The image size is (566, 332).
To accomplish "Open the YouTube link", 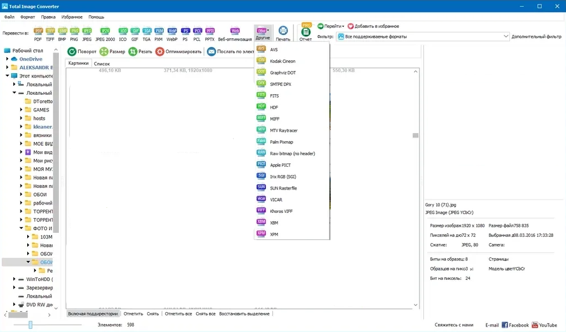I will point(544,325).
